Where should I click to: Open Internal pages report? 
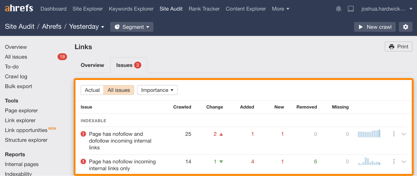[22, 164]
